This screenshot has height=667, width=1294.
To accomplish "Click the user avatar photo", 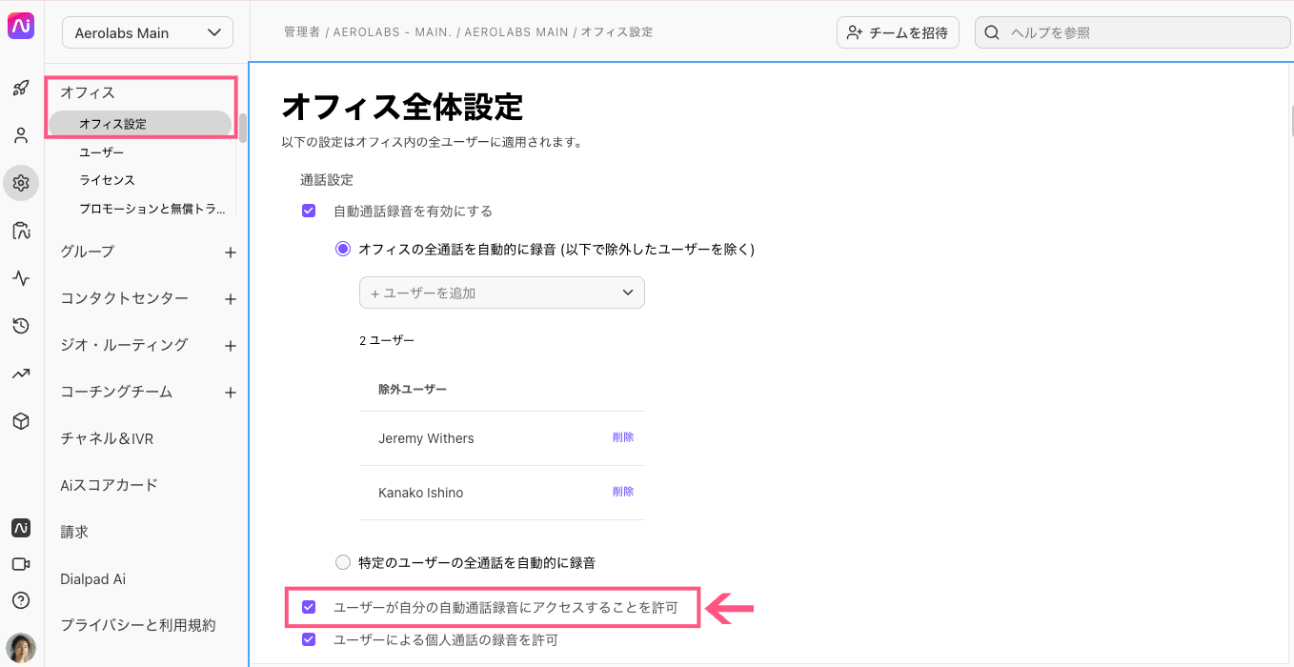I will [x=21, y=648].
